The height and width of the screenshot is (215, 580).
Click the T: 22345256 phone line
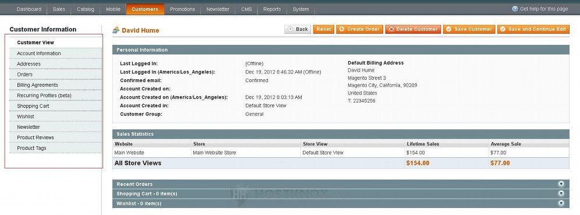pyautogui.click(x=362, y=101)
